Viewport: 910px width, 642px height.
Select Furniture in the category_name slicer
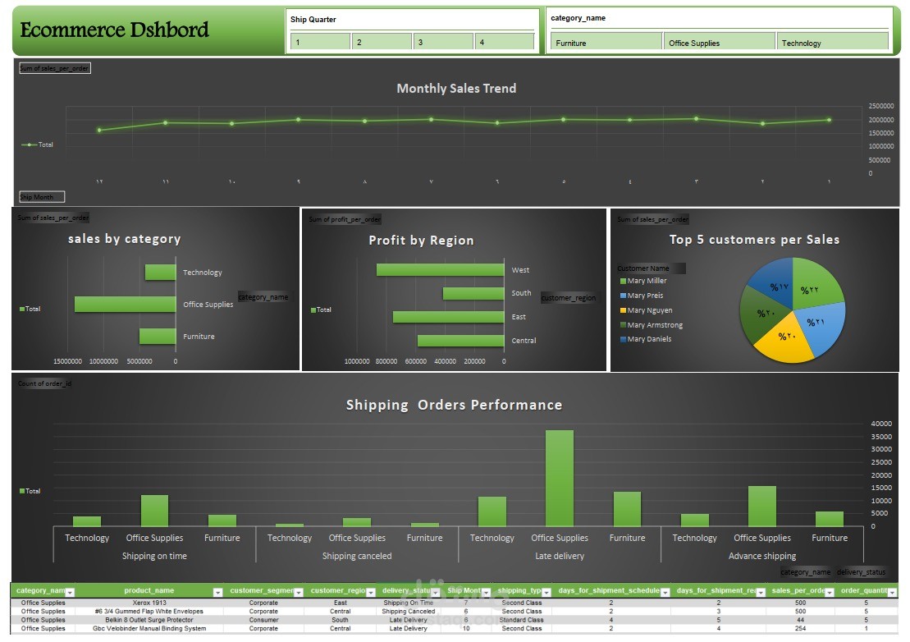[606, 39]
